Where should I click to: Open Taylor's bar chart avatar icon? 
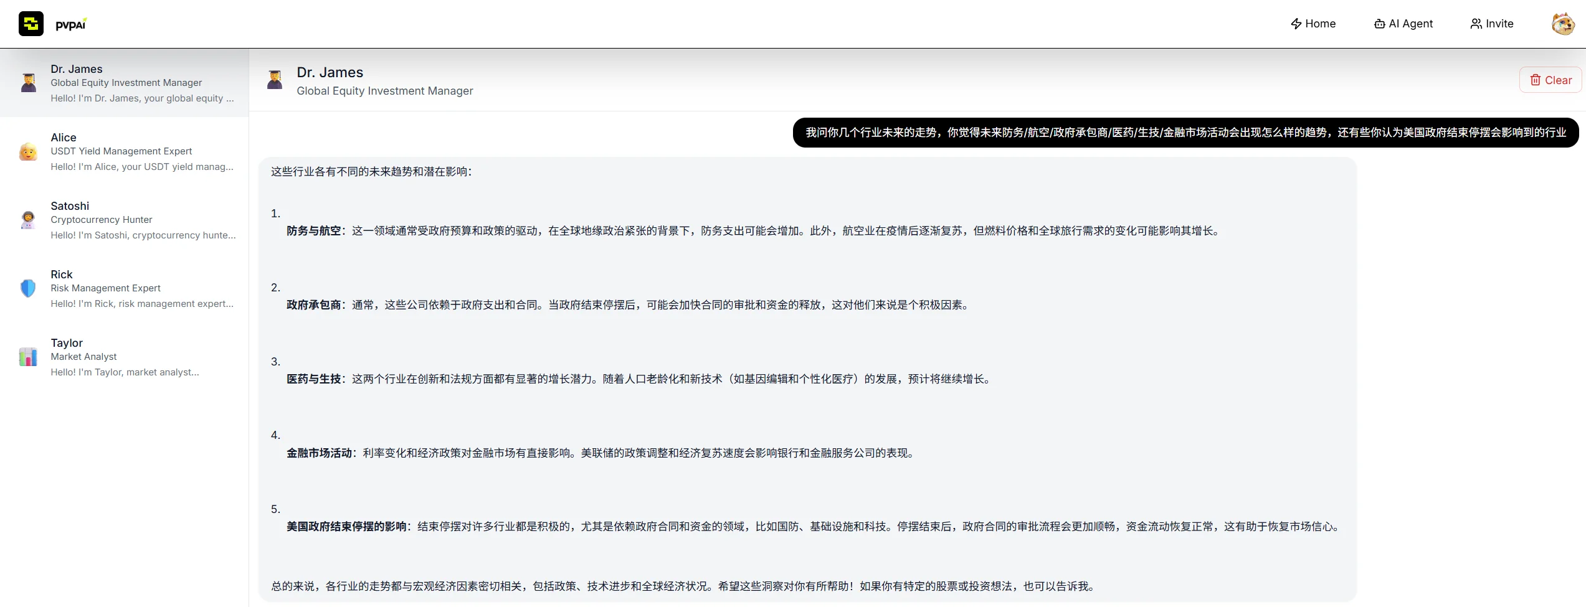pyautogui.click(x=28, y=356)
